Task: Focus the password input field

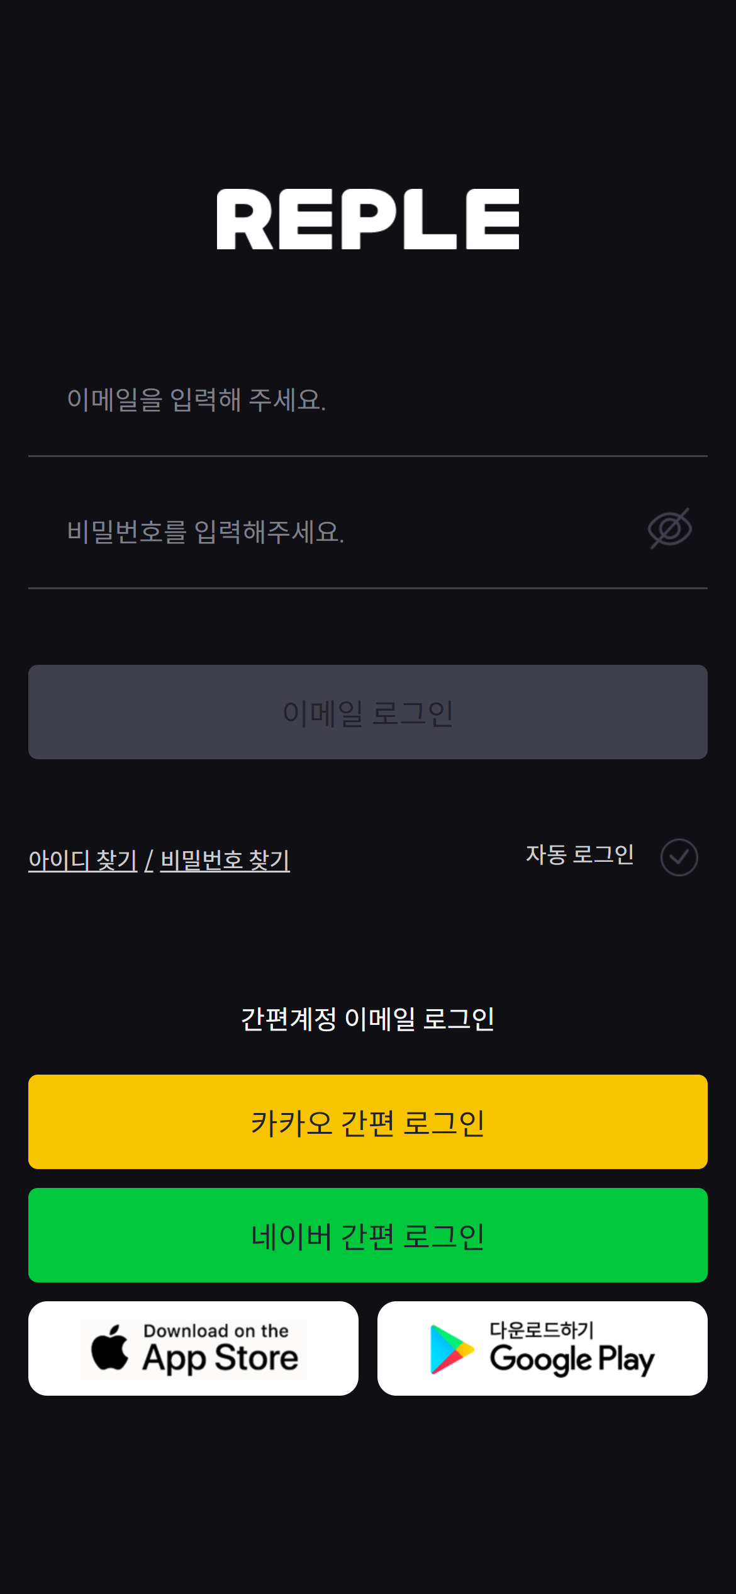Action: click(340, 532)
